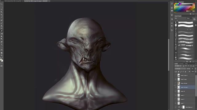Select the Move tool
Image resolution: width=197 pixels, height=110 pixels.
click(2, 4)
